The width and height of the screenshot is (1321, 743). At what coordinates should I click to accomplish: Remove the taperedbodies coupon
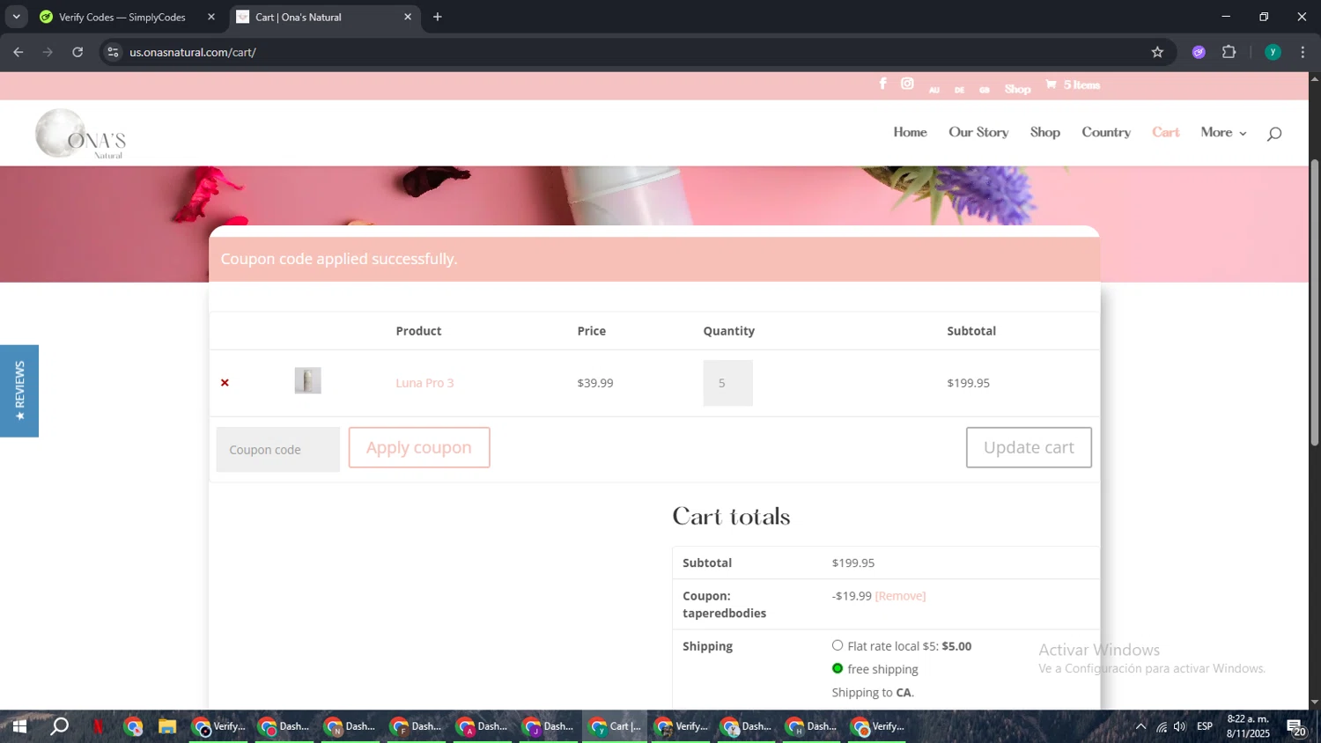coord(900,596)
